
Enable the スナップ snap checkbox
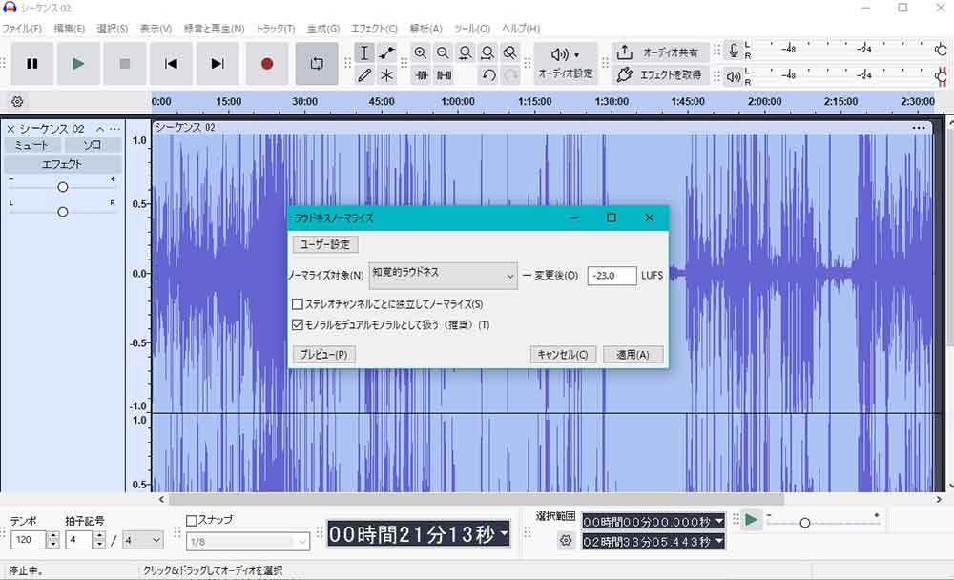coord(192,520)
